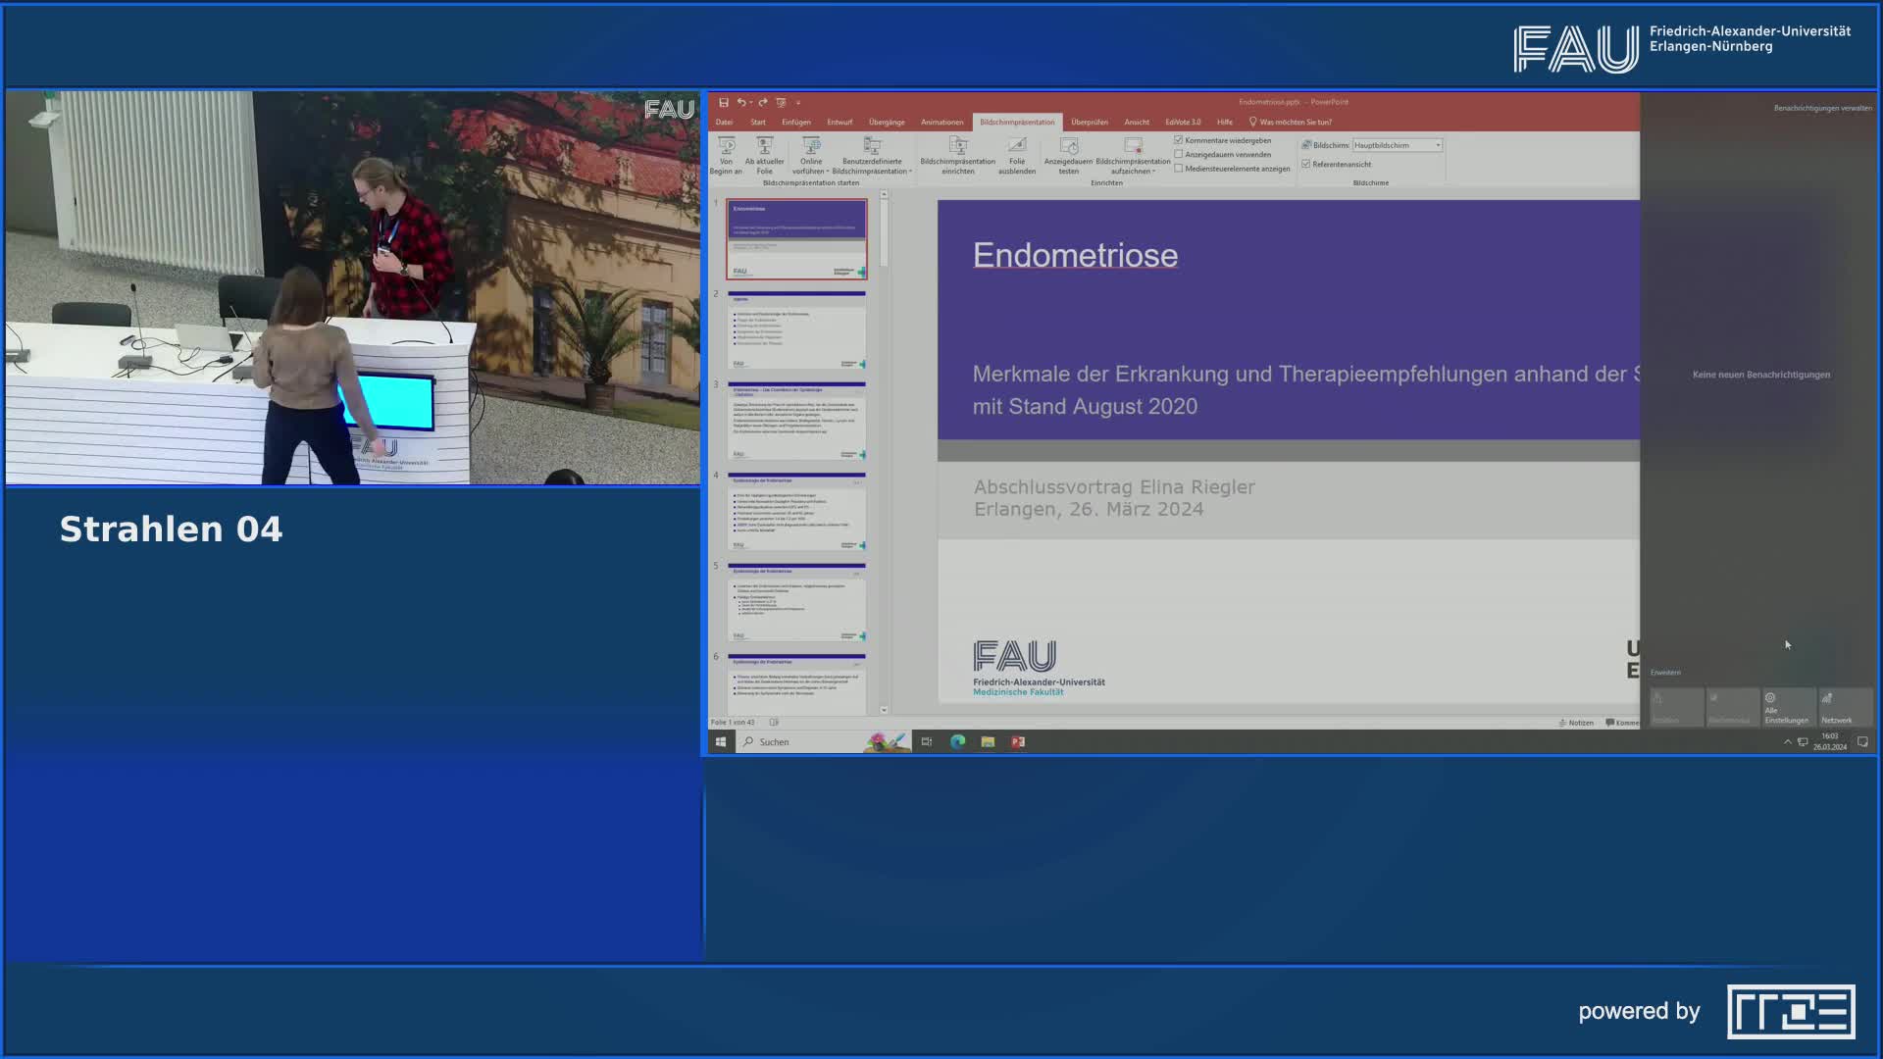Open Alle Einstellungen in the notification panel
Screen dimensions: 1883x1059
pos(1790,706)
